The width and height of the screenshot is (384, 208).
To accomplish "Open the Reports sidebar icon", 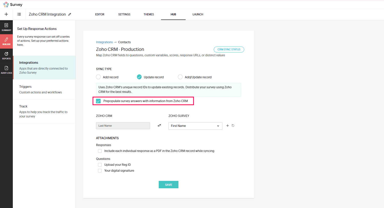I will [x=6, y=56].
